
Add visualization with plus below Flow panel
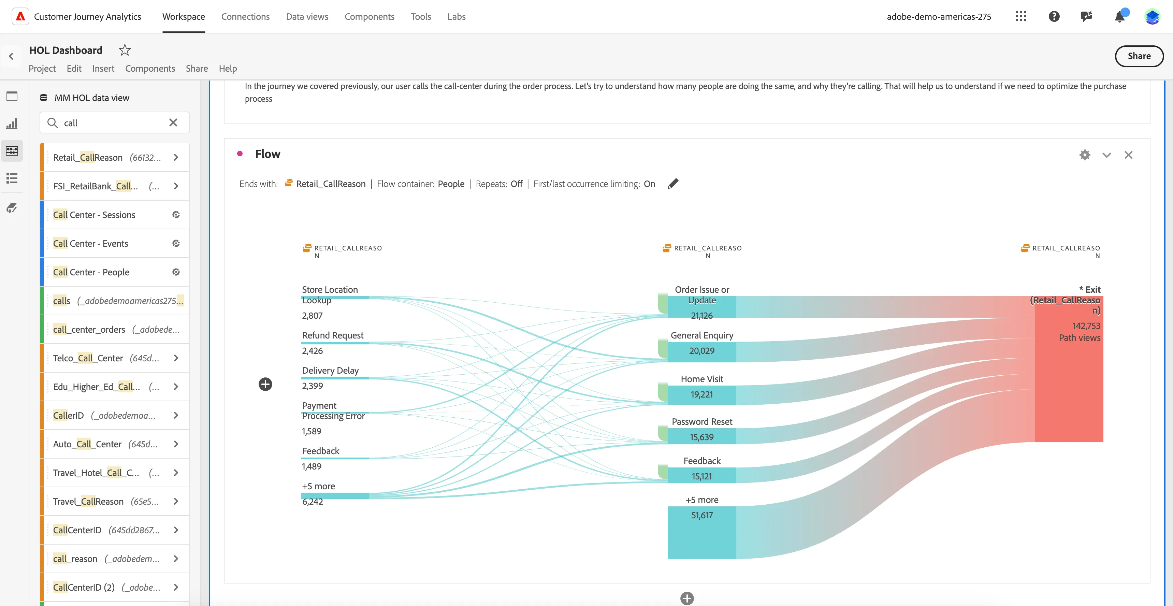pos(687,598)
